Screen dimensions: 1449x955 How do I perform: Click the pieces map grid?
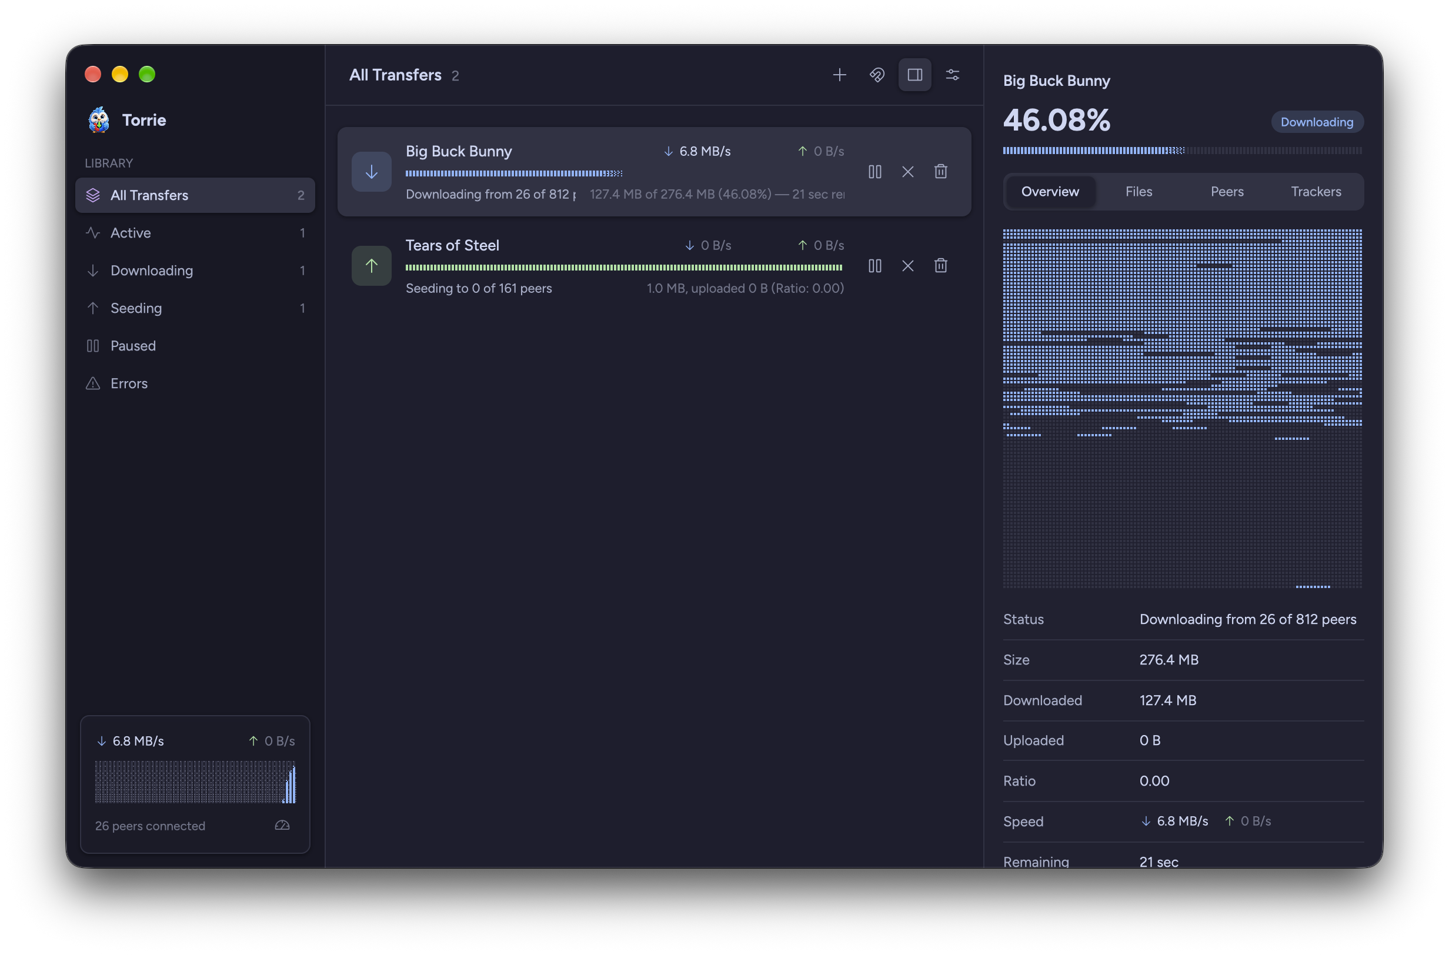[1182, 408]
